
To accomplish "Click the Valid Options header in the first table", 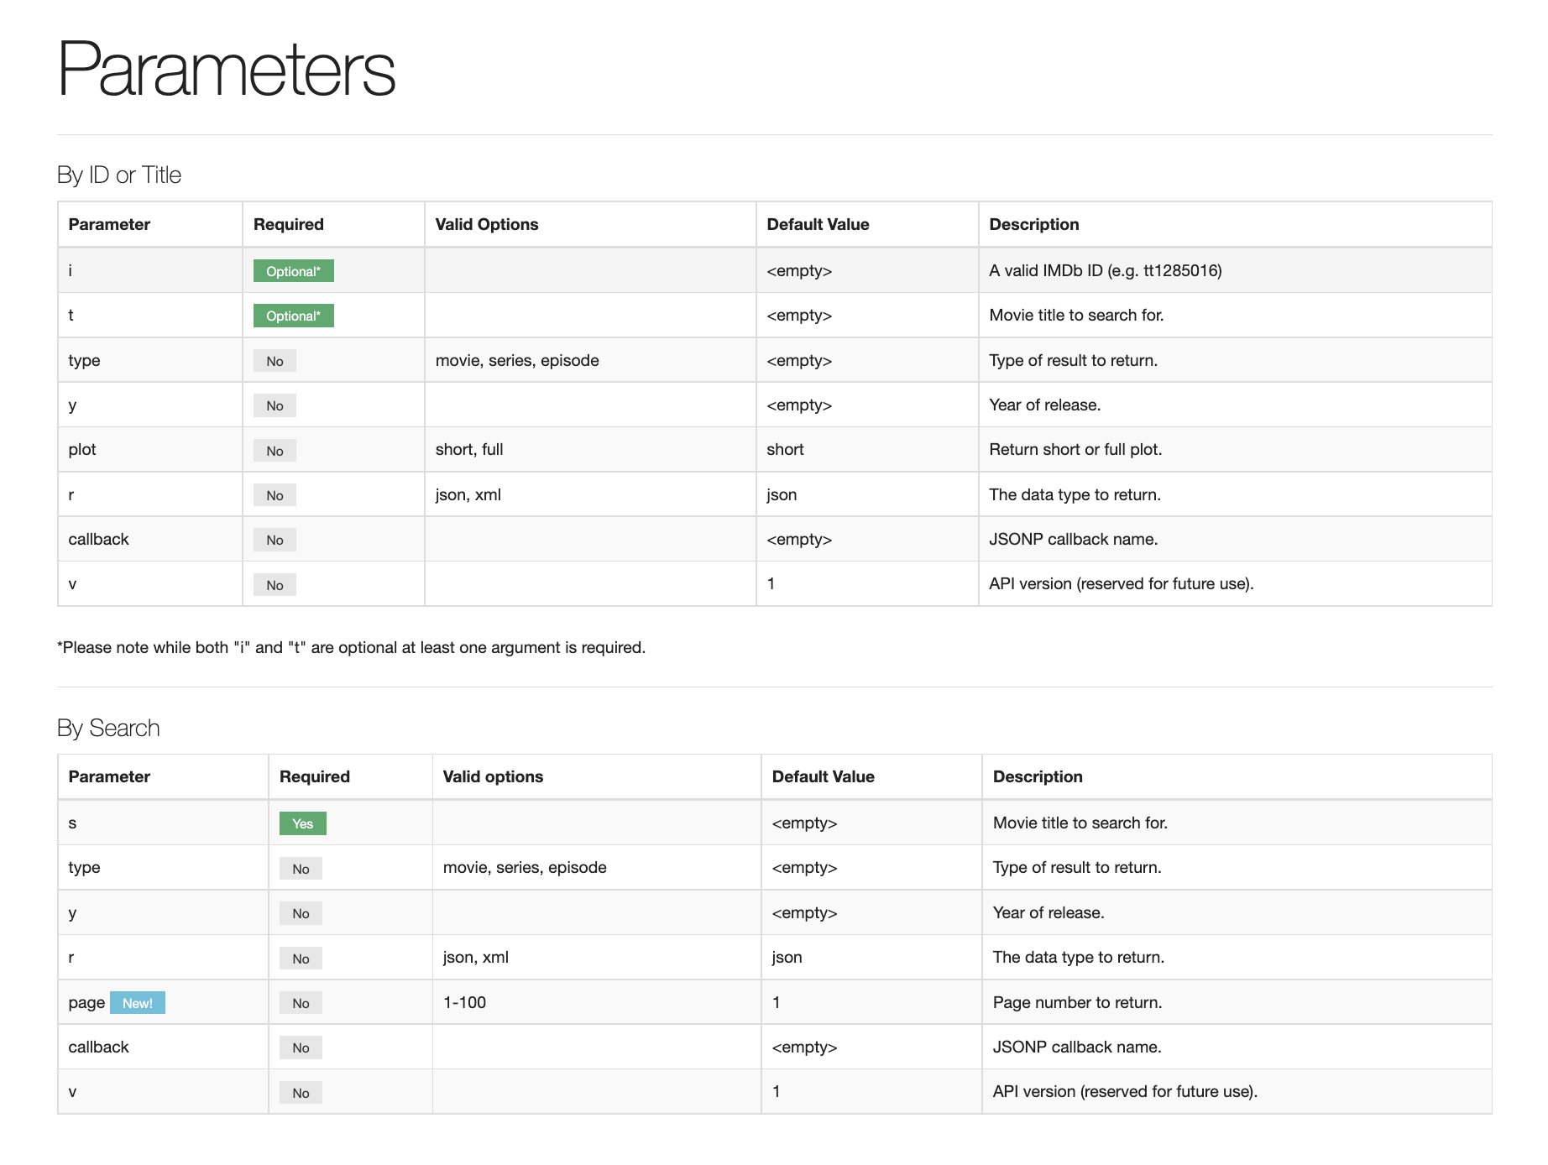I will coord(486,224).
